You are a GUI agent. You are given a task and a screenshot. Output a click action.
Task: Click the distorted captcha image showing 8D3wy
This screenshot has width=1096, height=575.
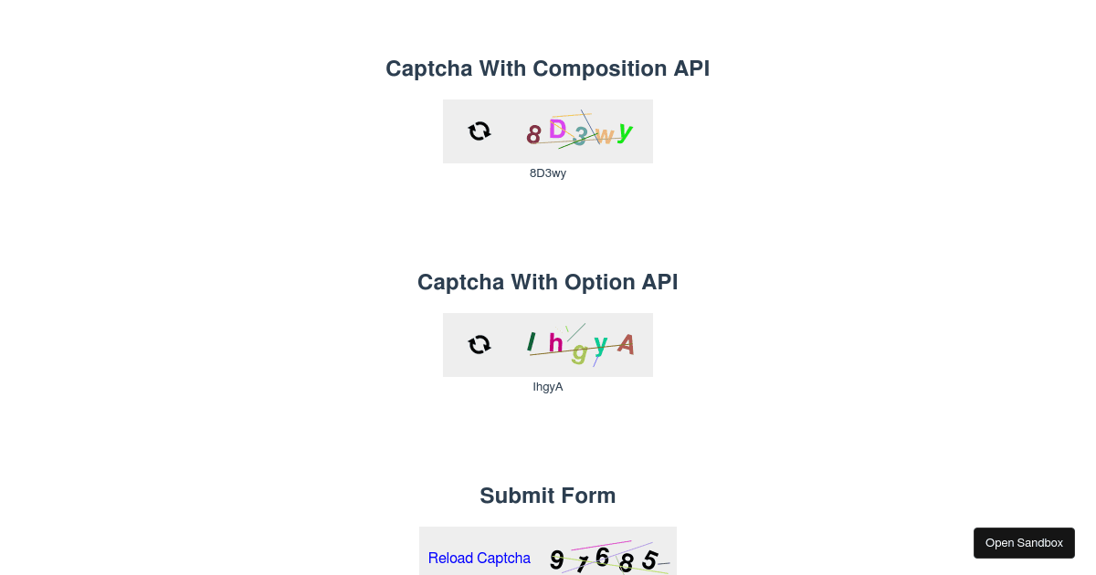pos(580,131)
